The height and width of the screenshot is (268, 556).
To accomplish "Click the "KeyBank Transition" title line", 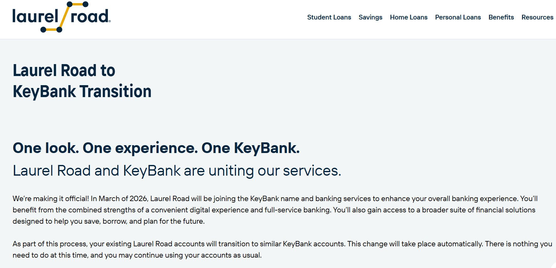I will 82,91.
